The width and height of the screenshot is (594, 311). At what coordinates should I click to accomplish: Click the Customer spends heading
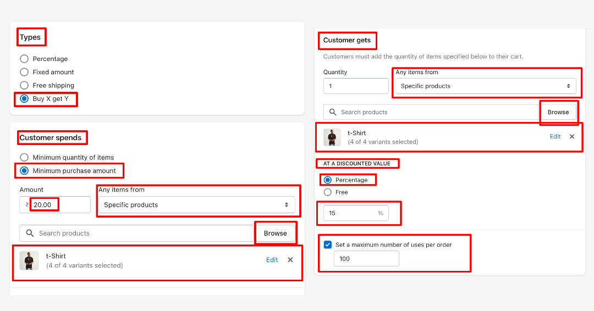click(51, 138)
